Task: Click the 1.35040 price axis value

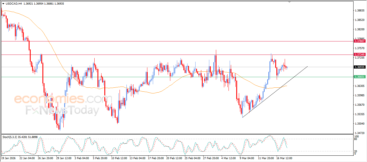Action: click(359, 124)
